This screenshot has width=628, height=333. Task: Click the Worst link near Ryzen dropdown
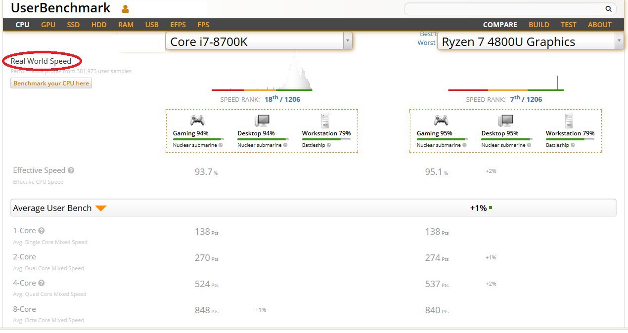426,43
